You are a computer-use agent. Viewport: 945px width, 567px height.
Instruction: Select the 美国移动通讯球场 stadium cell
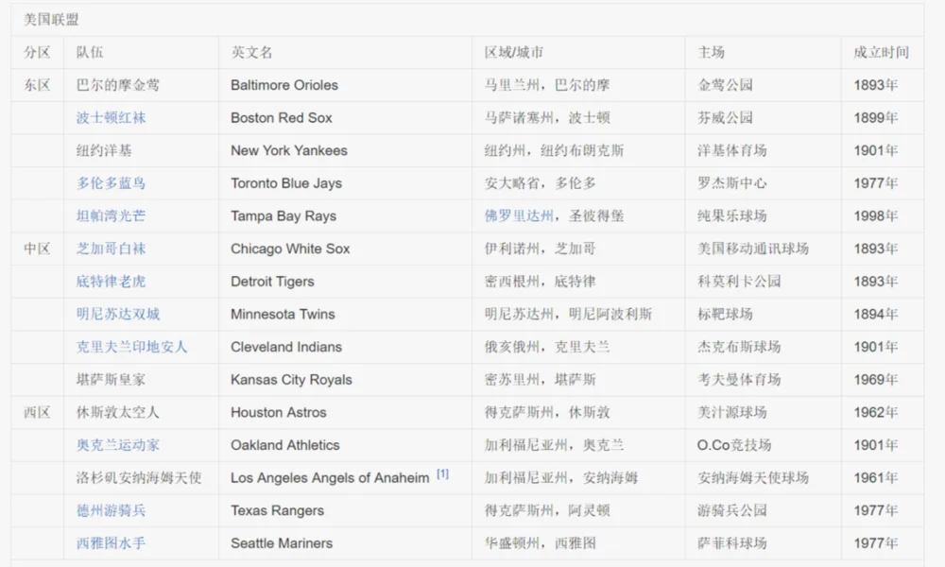coord(753,249)
